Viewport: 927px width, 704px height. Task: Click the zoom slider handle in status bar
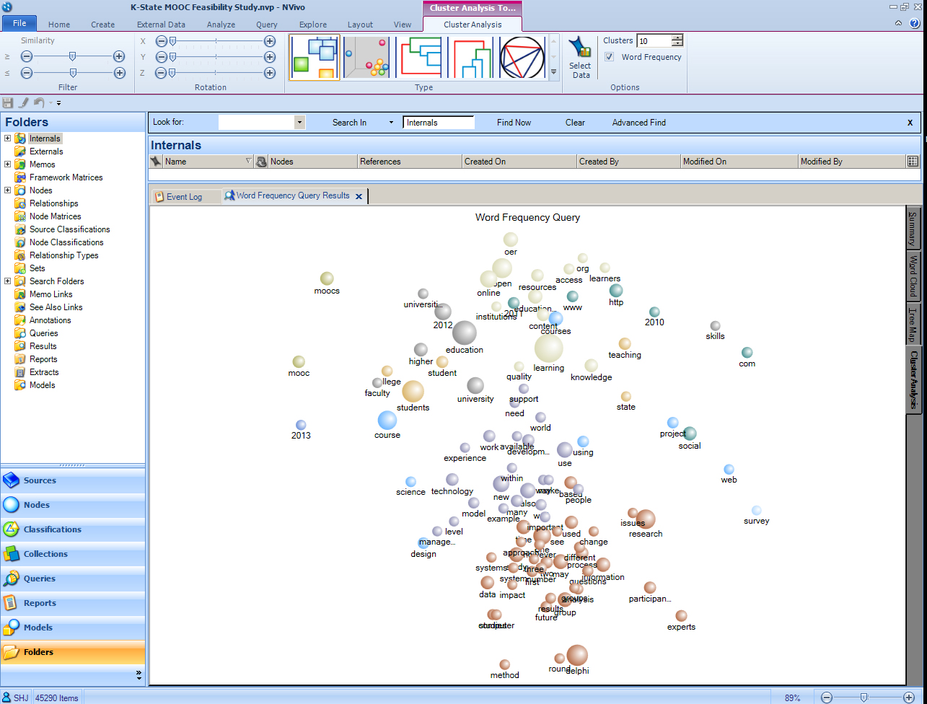864,698
